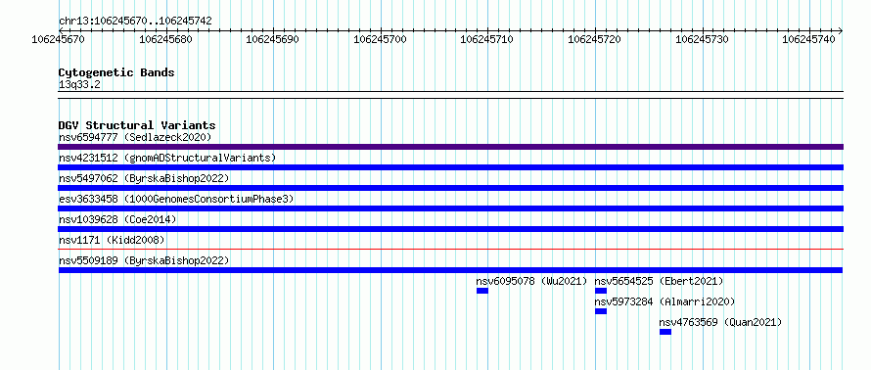Click ruler position 106245670
This screenshot has height=370, width=871.
59,39
